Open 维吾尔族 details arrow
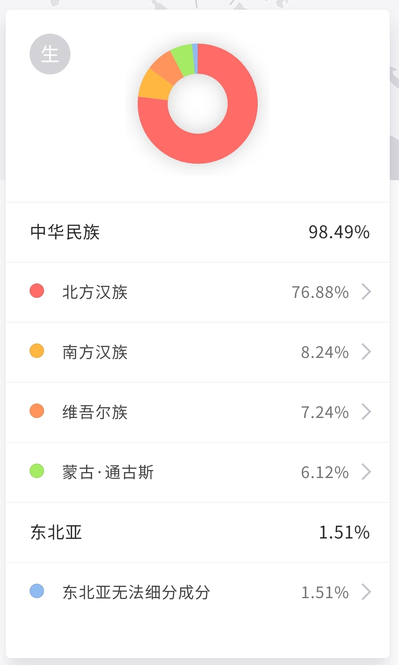 [x=366, y=412]
